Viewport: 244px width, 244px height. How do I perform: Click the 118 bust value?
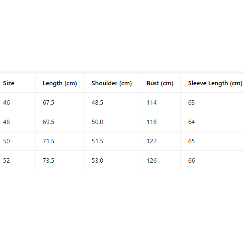(x=152, y=122)
